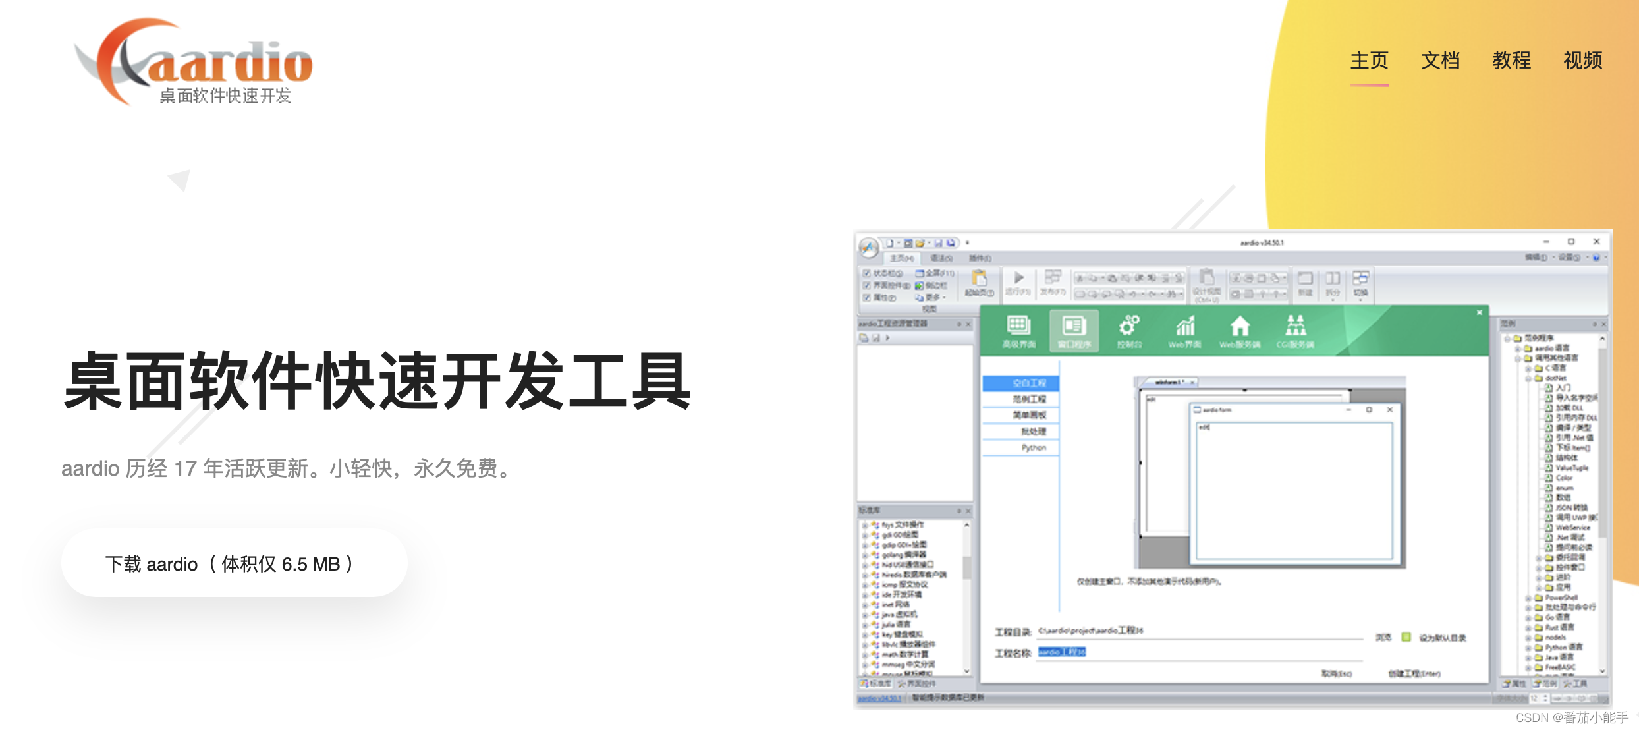Go to the 视频 navigation tab
Viewport: 1639px width, 730px height.
click(x=1582, y=61)
